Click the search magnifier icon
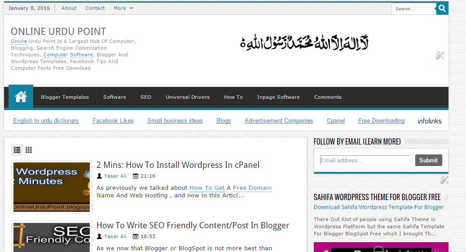 (442, 9)
